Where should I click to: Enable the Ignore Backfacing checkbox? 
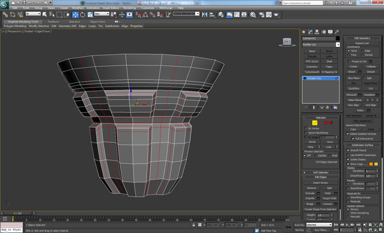pos(306,133)
